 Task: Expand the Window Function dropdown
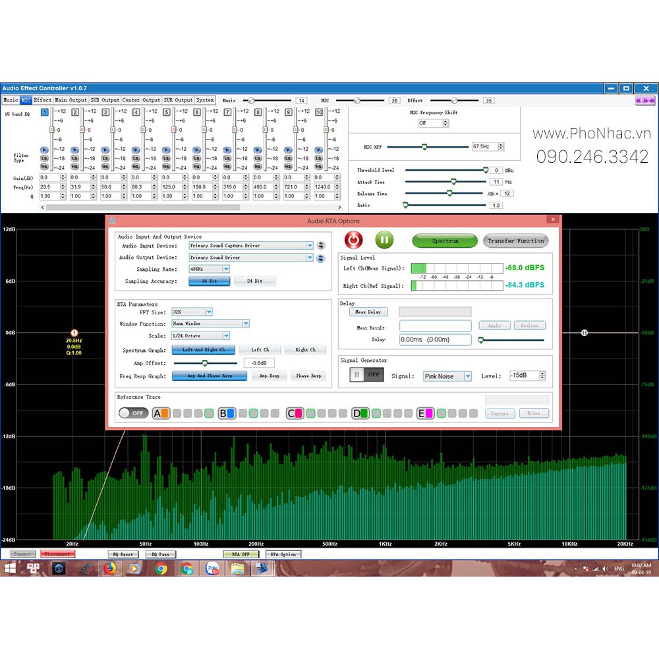(x=246, y=324)
